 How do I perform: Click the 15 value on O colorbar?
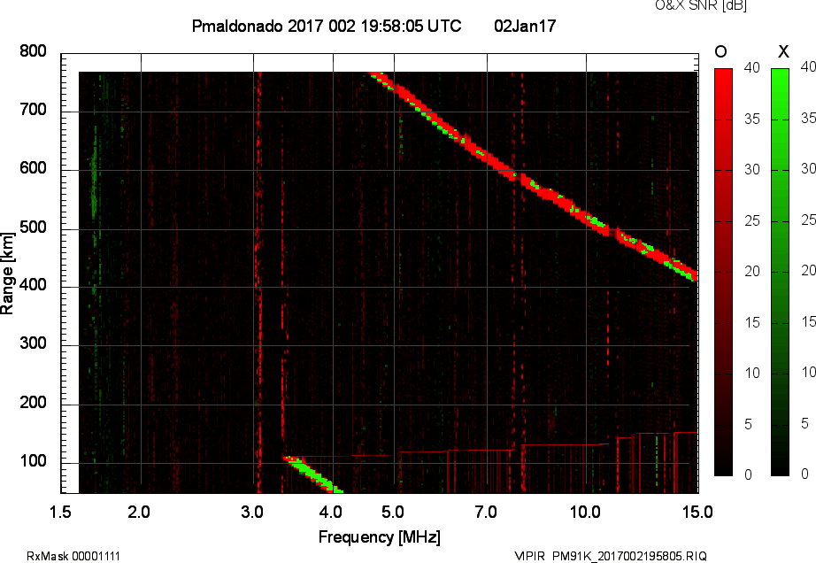752,322
